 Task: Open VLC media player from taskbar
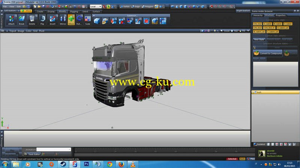point(133,164)
